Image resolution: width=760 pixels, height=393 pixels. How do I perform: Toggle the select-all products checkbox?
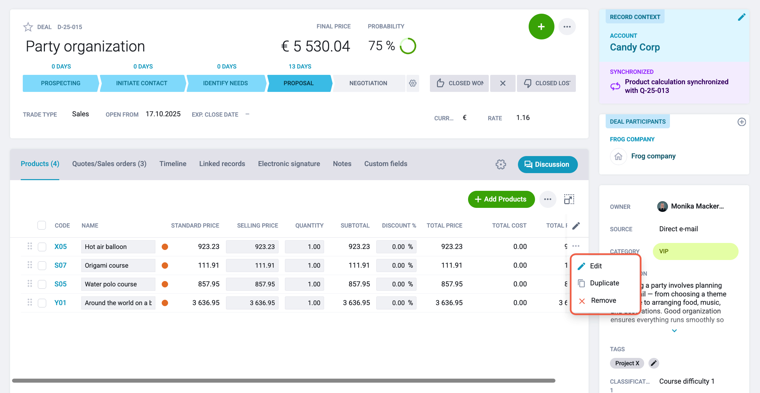tap(42, 226)
